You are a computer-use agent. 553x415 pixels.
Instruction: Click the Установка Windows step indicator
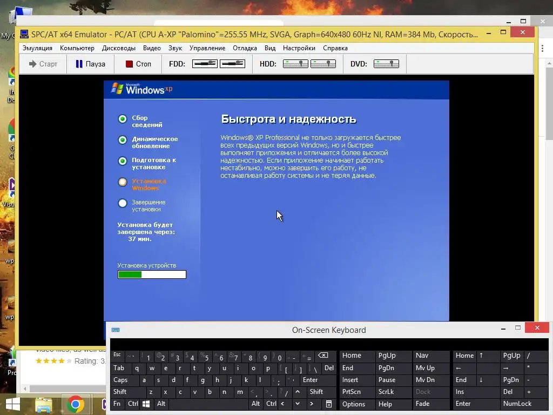pos(123,182)
